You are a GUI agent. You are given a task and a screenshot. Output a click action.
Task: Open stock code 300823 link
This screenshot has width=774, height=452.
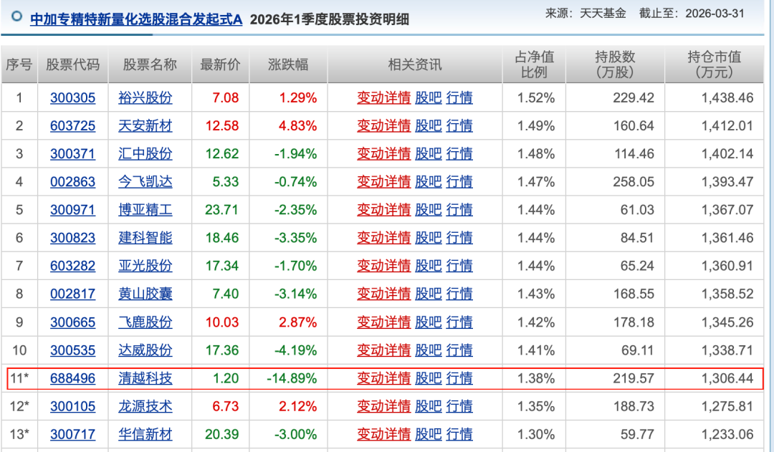coord(72,238)
